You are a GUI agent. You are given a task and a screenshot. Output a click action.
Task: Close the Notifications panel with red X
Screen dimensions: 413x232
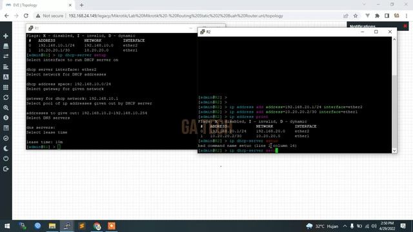[x=405, y=26]
